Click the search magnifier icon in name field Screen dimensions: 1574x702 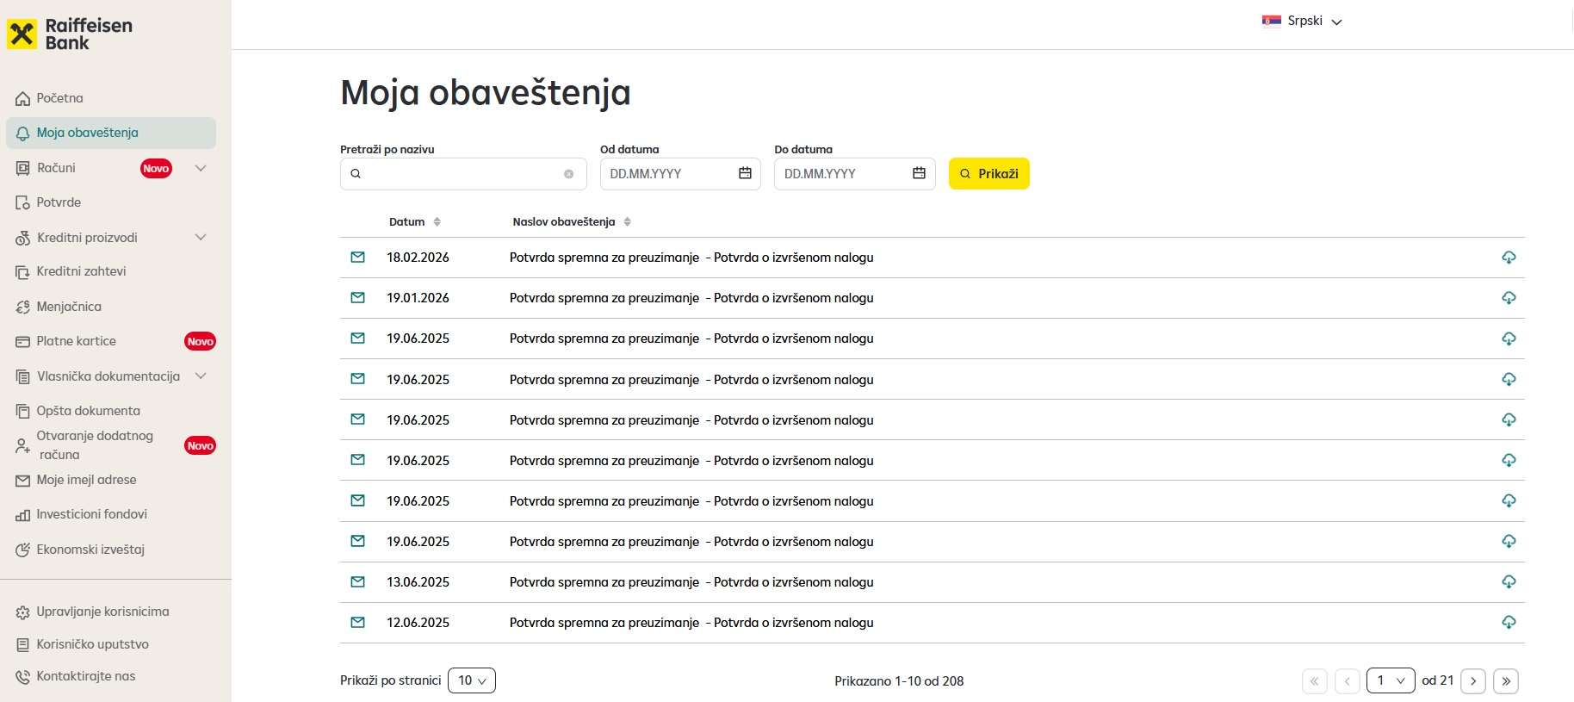tap(356, 174)
